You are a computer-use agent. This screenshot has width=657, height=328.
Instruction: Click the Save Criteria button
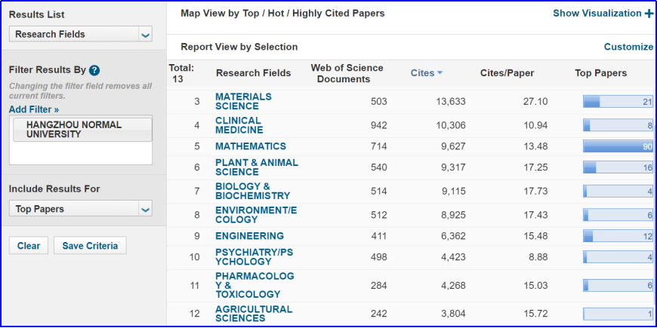coord(90,246)
